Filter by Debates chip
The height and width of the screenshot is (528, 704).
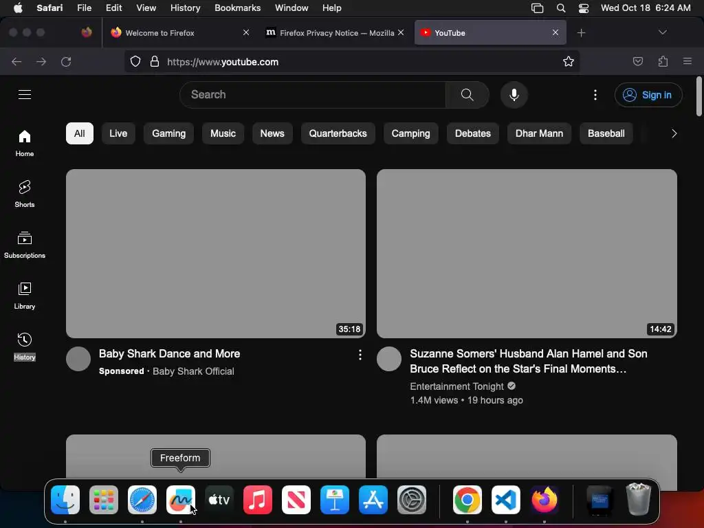pyautogui.click(x=472, y=133)
